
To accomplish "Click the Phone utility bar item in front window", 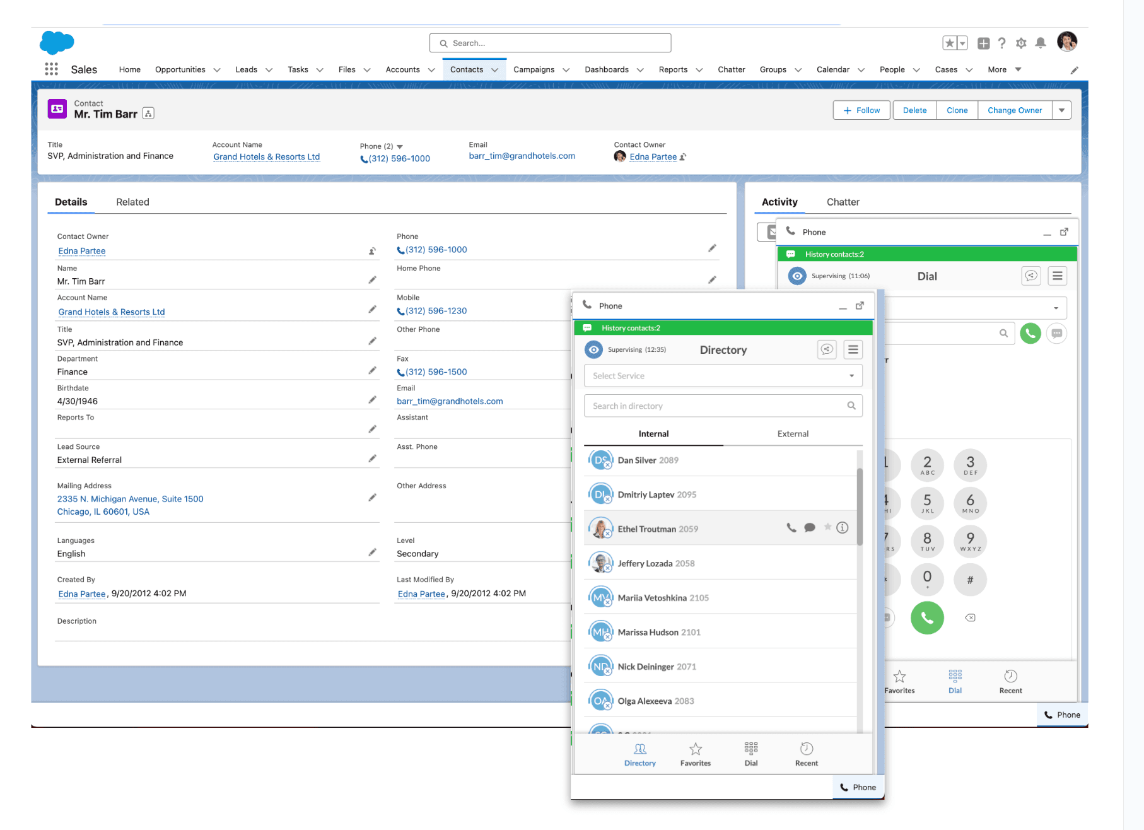I will click(x=858, y=787).
